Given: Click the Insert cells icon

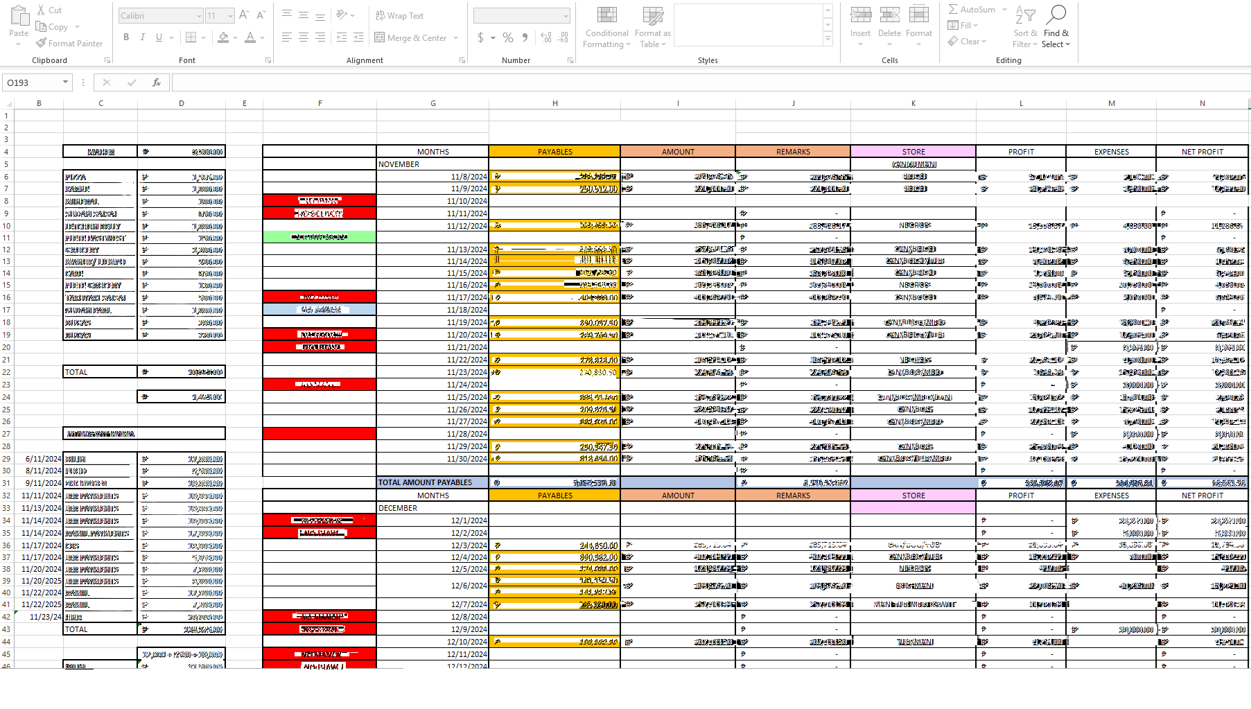Looking at the screenshot, I should click(x=861, y=15).
